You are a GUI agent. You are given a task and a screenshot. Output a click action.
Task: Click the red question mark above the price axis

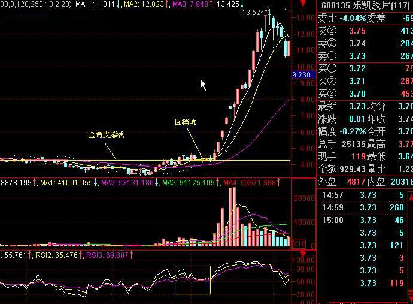point(303,4)
